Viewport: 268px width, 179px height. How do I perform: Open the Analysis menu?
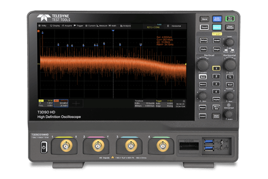(125, 26)
